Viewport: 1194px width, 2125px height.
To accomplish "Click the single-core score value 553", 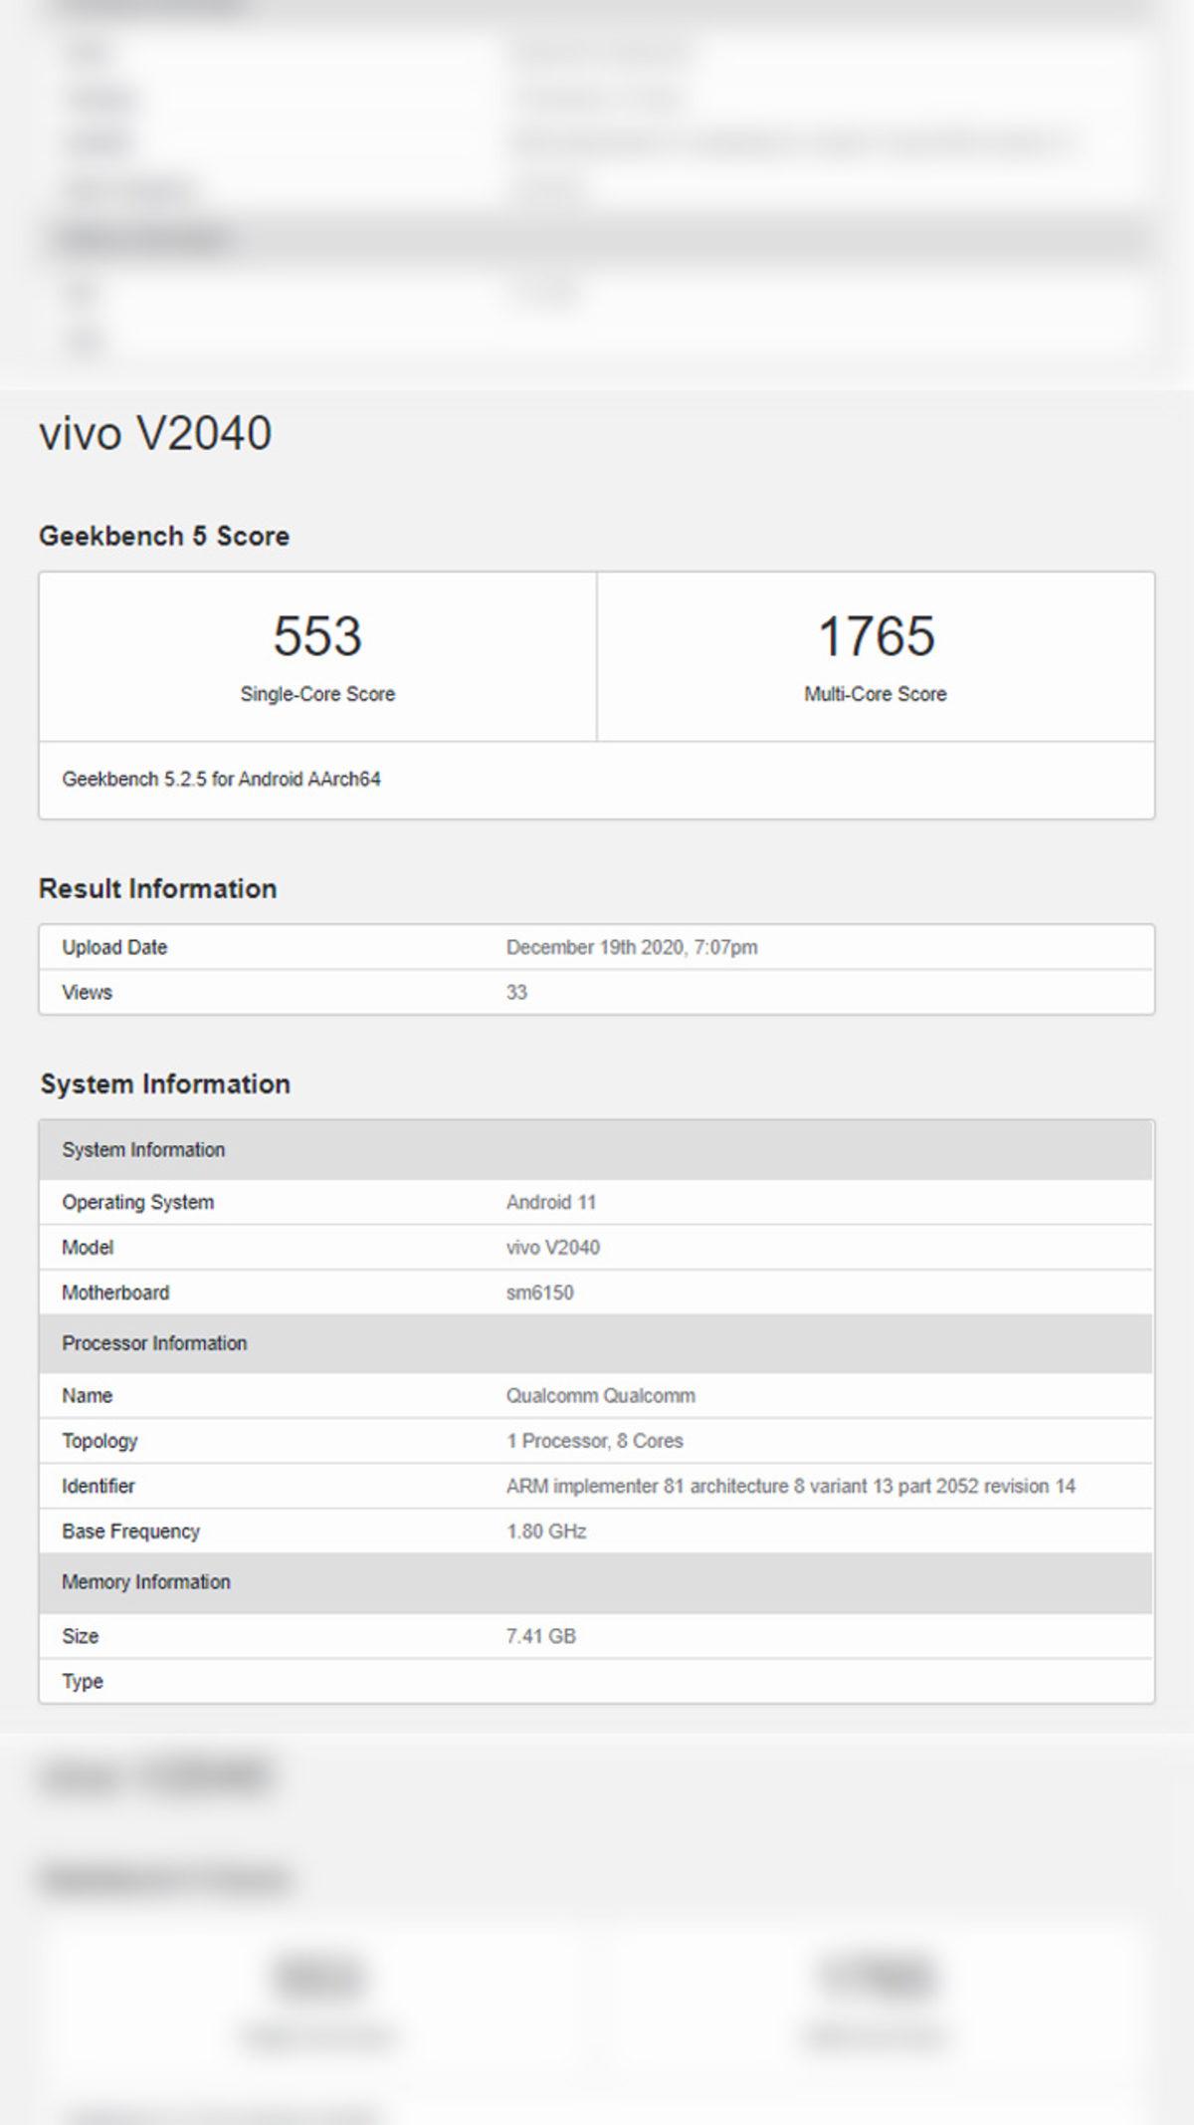I will pyautogui.click(x=317, y=635).
